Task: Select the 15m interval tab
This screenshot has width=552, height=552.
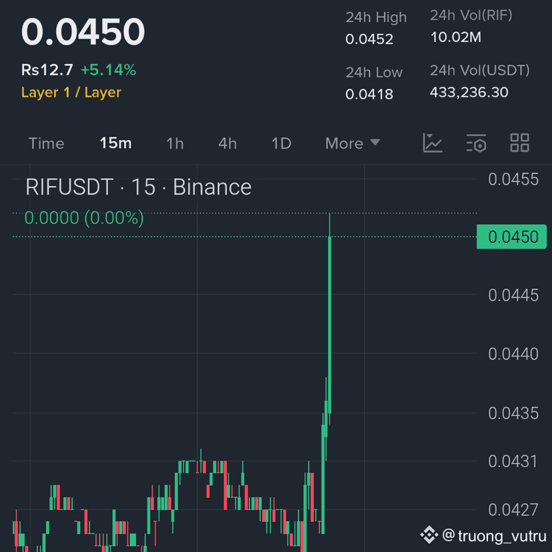Action: coord(115,143)
